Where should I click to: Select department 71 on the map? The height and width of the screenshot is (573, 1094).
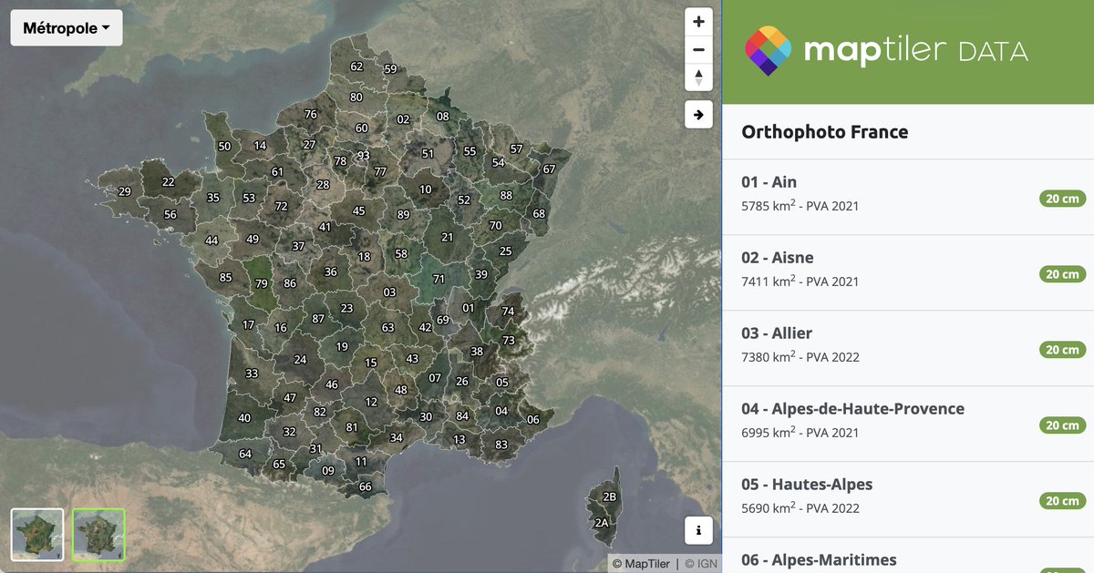(439, 279)
